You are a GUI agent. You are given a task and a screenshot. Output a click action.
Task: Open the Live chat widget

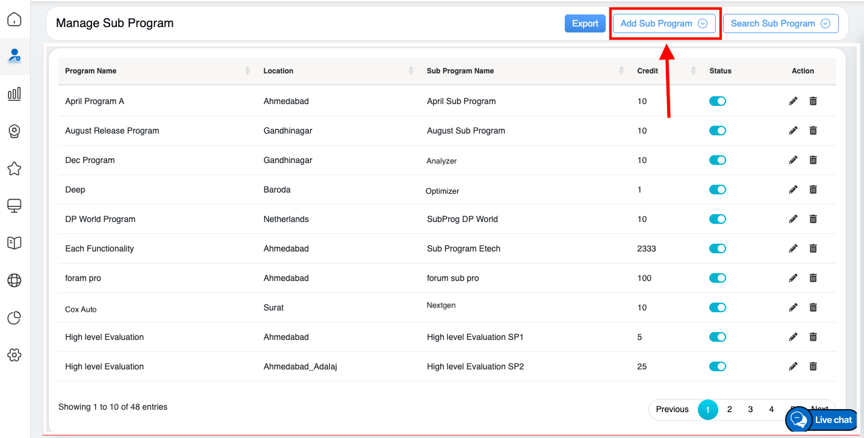(x=823, y=420)
